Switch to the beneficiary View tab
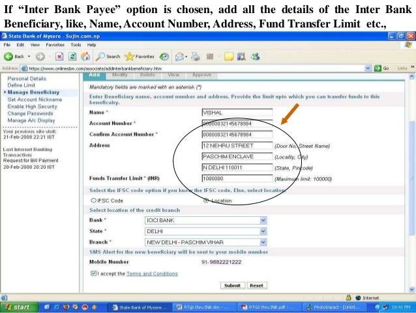The image size is (416, 313). point(173,75)
